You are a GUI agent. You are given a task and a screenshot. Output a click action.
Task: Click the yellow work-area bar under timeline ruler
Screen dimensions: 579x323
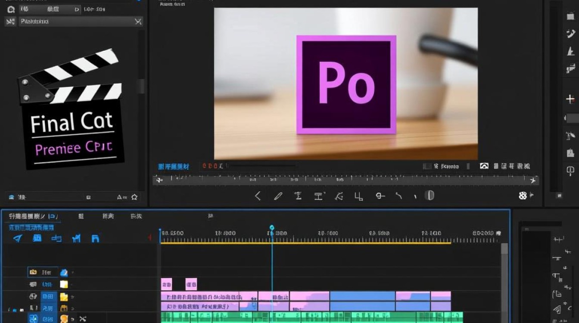coord(305,243)
